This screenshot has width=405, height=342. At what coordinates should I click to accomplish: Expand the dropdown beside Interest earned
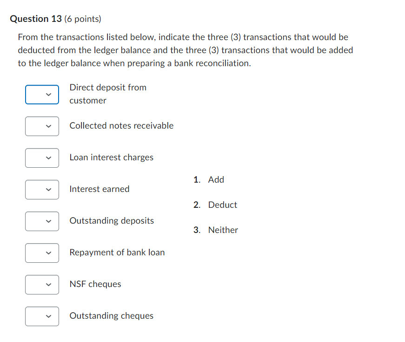click(x=42, y=190)
